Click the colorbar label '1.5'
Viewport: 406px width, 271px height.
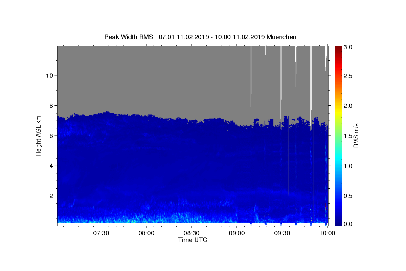pyautogui.click(x=348, y=136)
